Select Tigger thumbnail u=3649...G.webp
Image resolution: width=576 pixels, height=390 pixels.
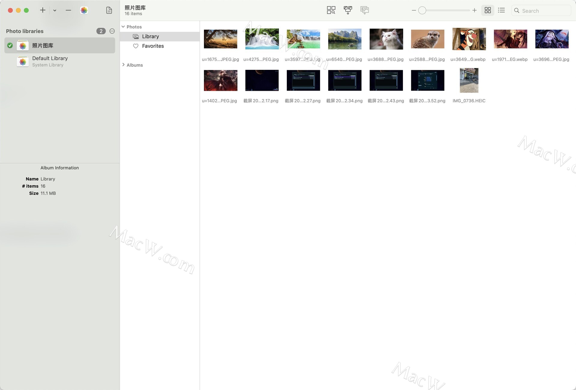point(469,39)
